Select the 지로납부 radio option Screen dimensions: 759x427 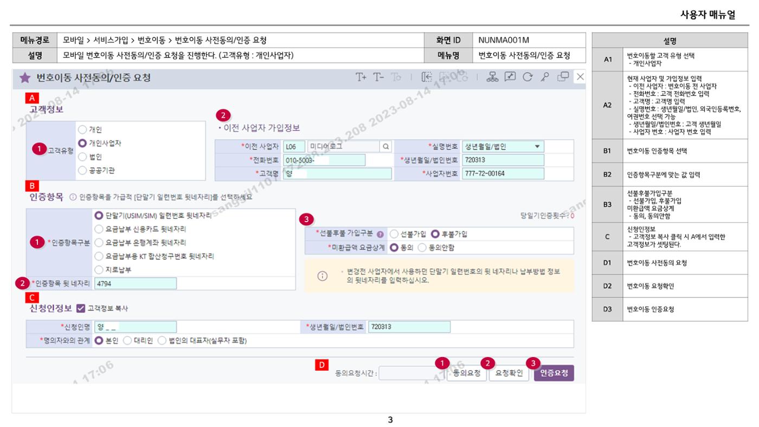coord(99,269)
